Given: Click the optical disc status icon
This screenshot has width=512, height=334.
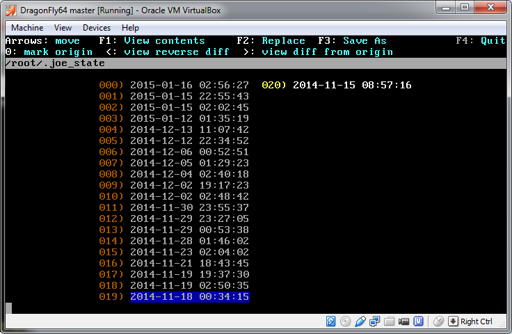Looking at the screenshot, I should (x=346, y=321).
